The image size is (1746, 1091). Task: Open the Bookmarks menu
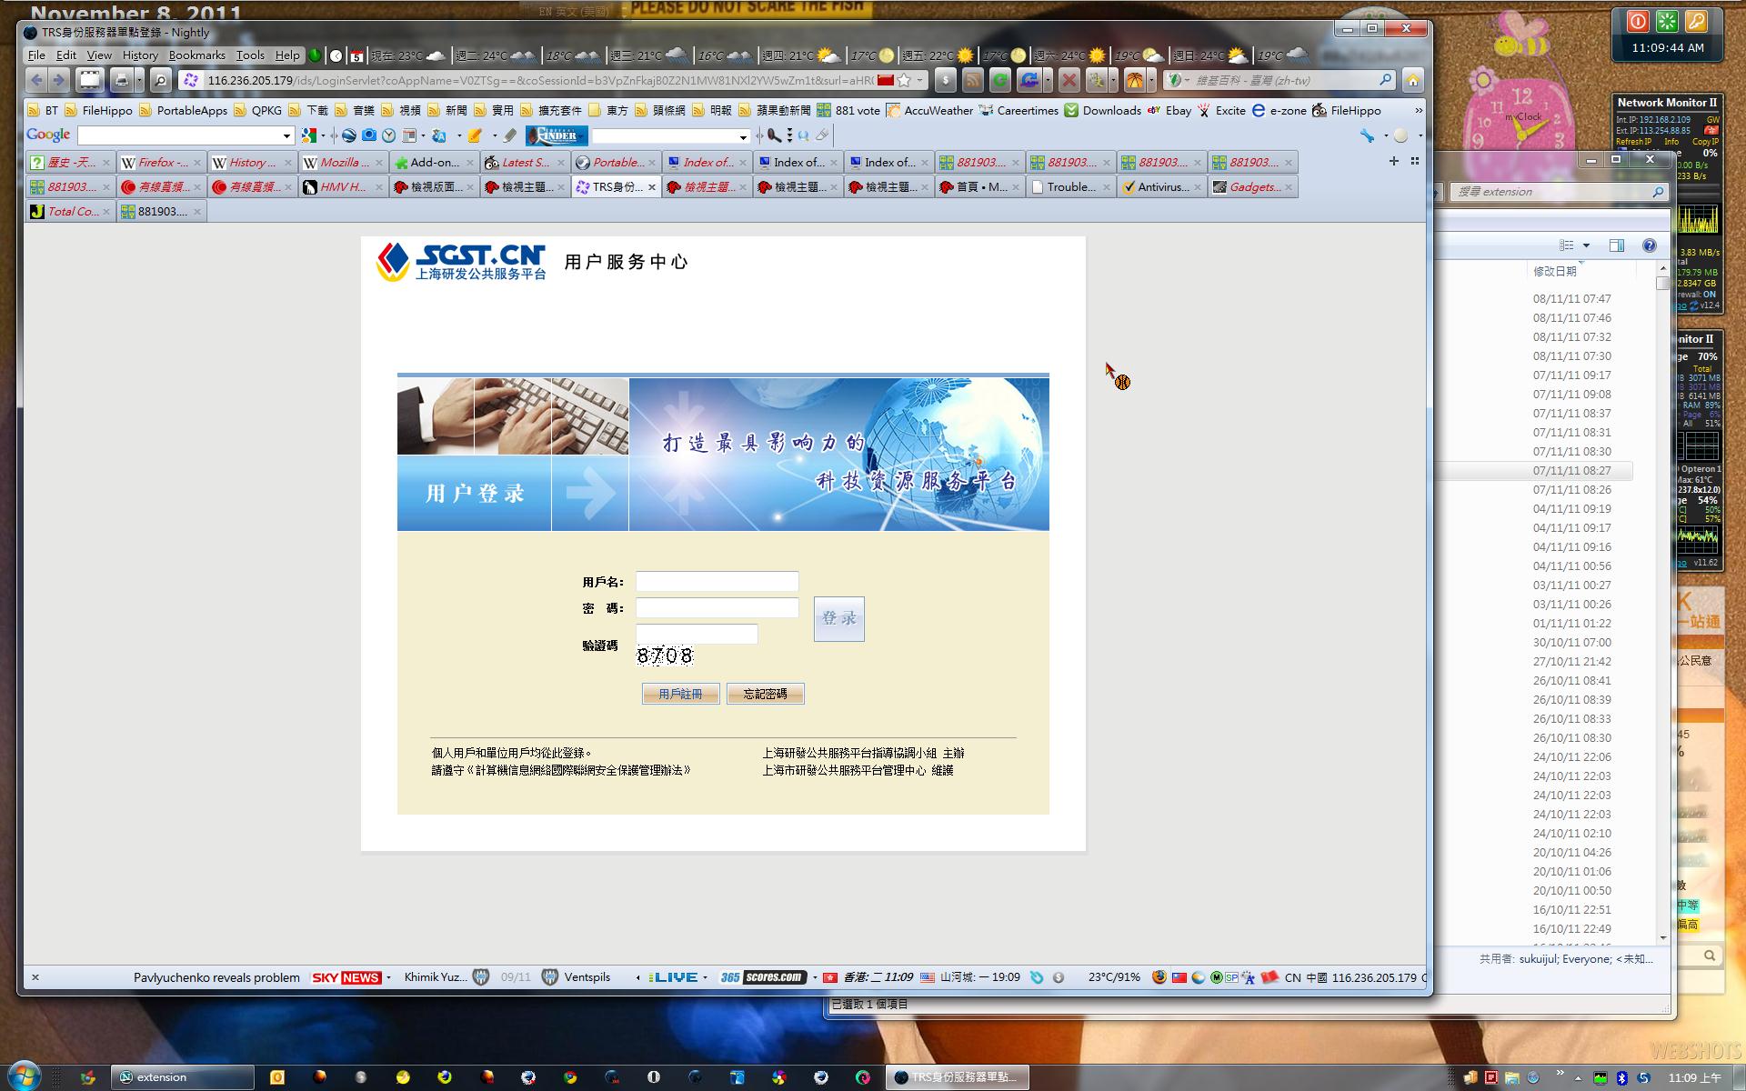coord(196,55)
